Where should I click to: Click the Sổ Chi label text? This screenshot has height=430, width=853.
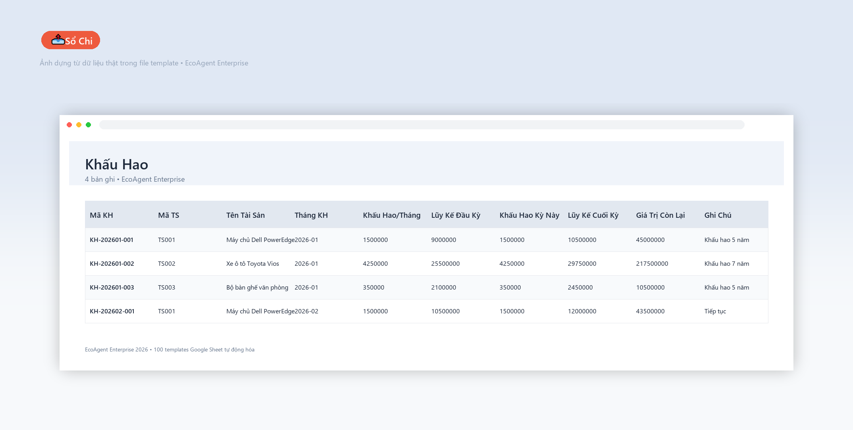(79, 41)
